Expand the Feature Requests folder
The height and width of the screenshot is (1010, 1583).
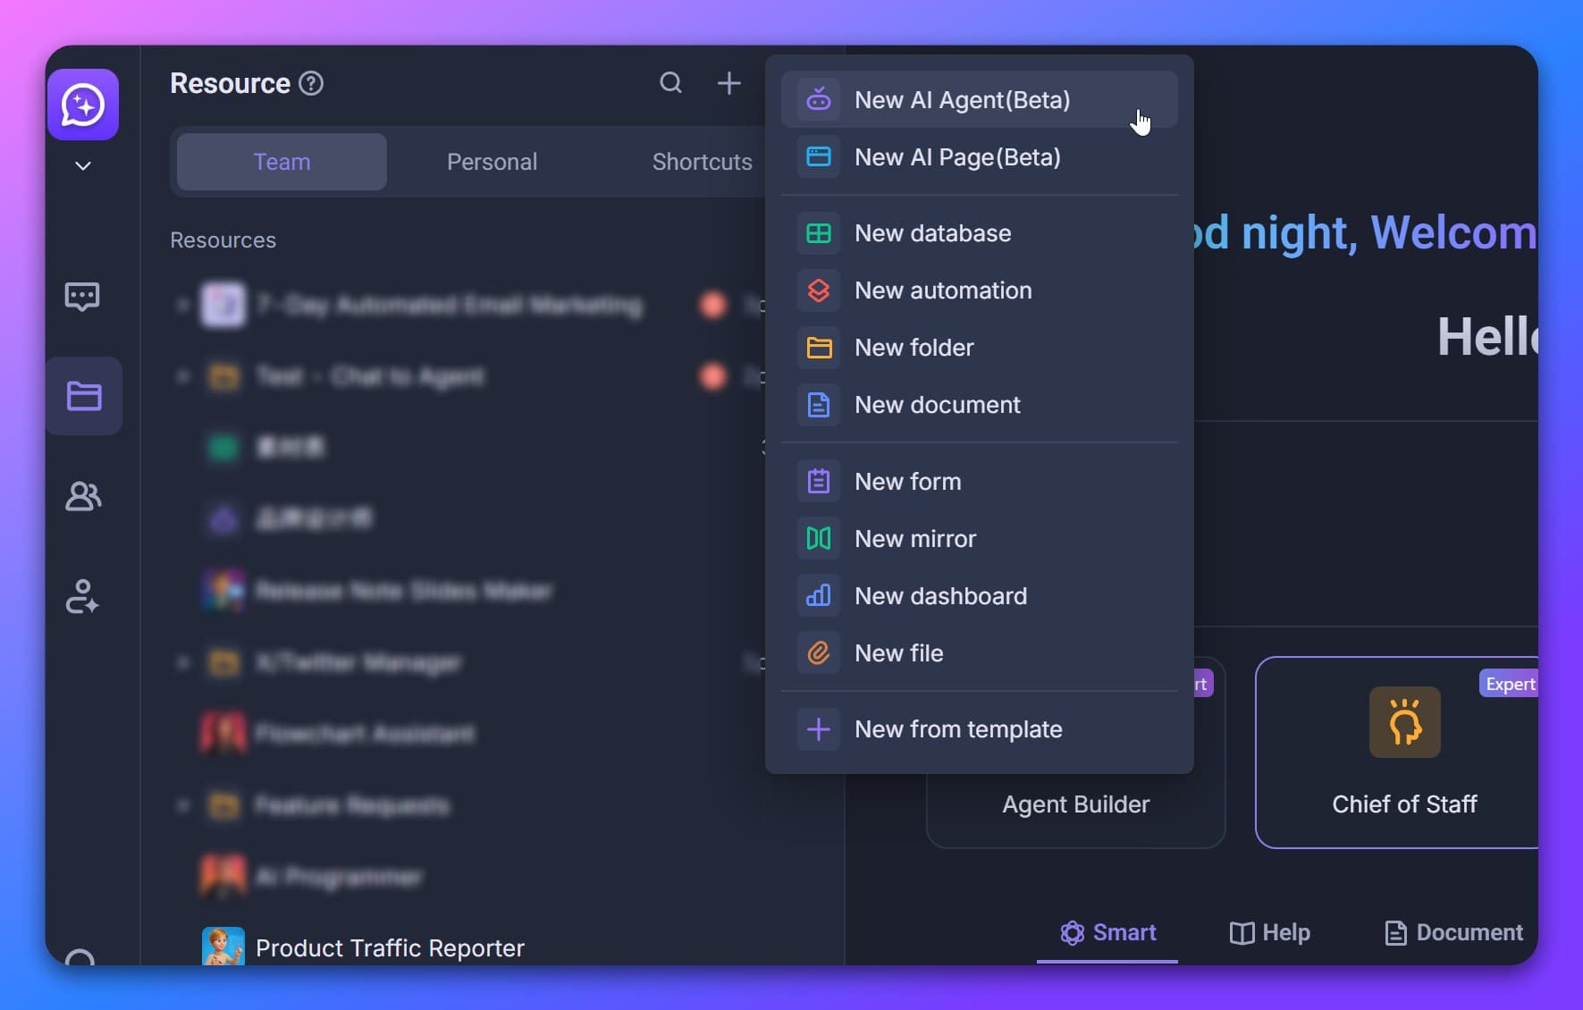click(x=182, y=805)
